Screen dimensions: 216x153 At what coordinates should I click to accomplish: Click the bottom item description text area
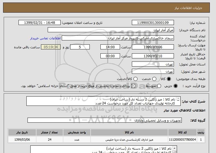(x=104, y=149)
